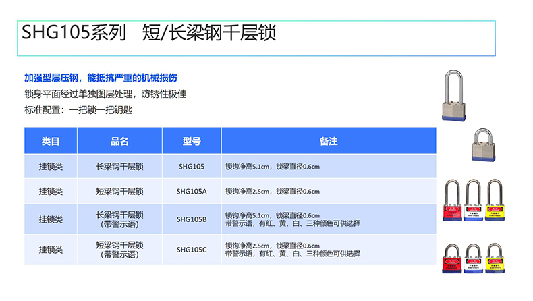Viewport: 533px width, 301px height.
Task: Select the red long-shackle warning padlock
Action: 453,202
